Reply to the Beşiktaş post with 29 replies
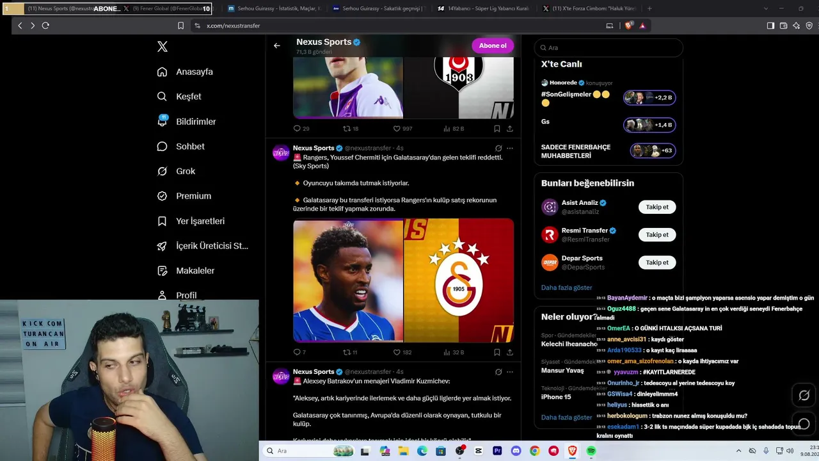The height and width of the screenshot is (461, 819). click(301, 129)
